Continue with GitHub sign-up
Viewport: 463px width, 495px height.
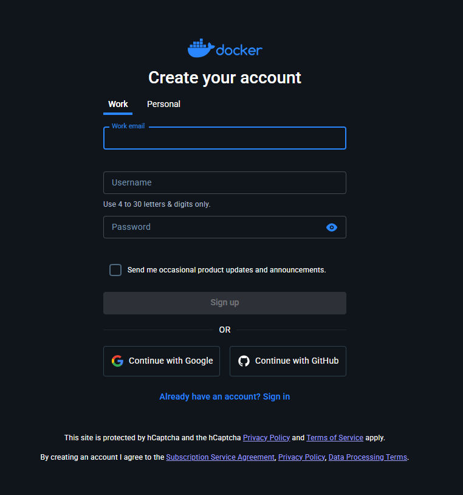[x=288, y=361]
